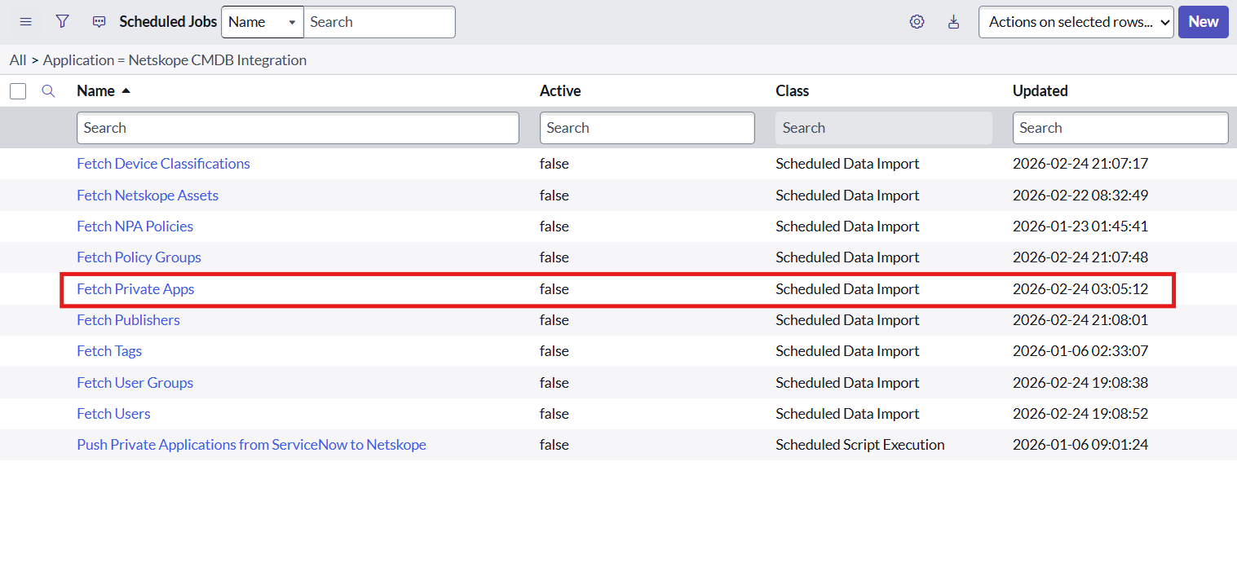Open Fetch Users job
The width and height of the screenshot is (1237, 576).
(x=113, y=414)
